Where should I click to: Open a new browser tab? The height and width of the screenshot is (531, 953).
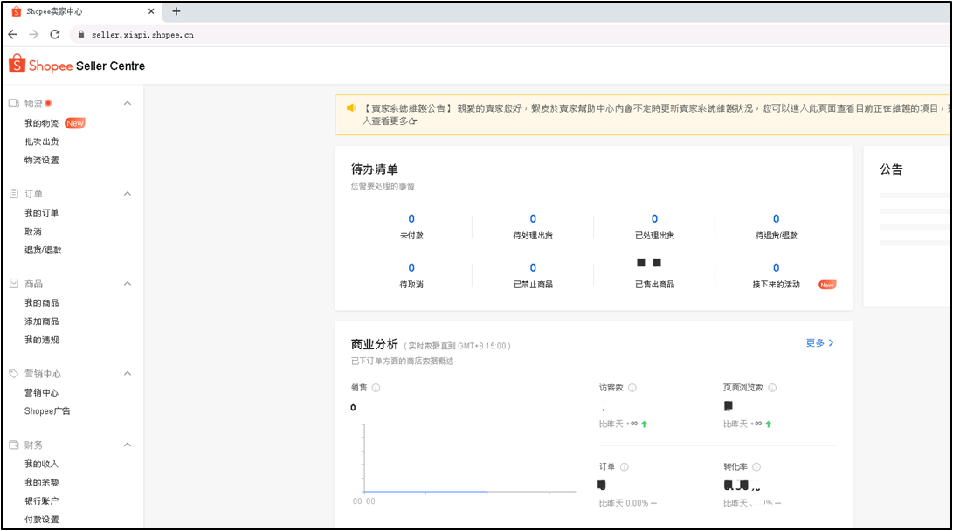[176, 11]
